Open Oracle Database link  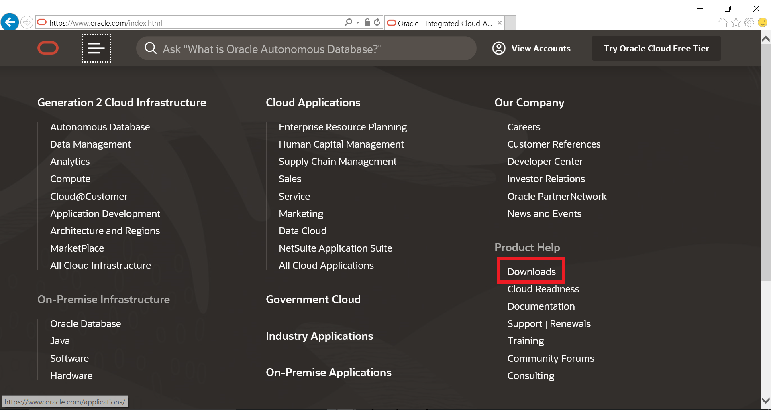[x=86, y=324]
